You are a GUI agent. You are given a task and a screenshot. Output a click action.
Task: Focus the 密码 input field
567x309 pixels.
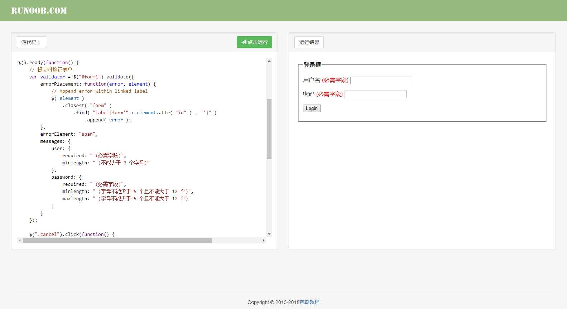pos(375,94)
